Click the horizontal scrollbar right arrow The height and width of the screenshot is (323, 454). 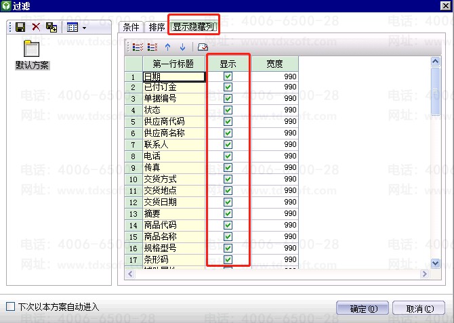pos(425,274)
